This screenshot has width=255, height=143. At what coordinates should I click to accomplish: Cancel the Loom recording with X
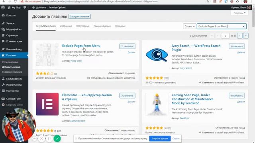click(x=41, y=139)
